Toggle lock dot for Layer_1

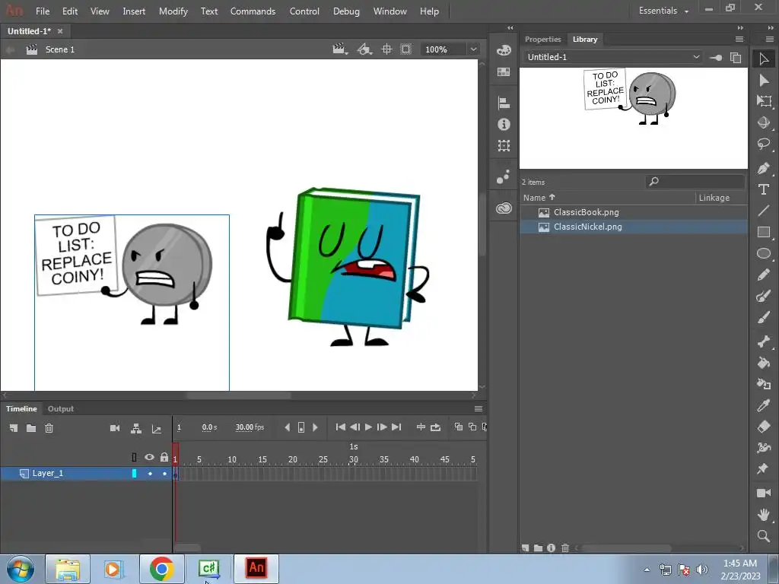164,474
